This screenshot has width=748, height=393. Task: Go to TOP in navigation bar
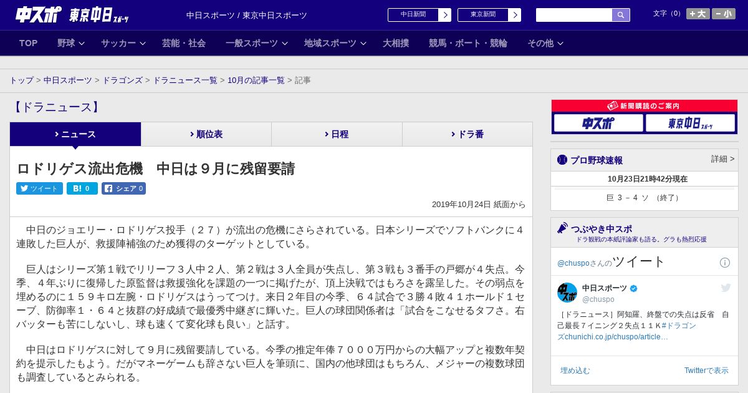pos(29,43)
